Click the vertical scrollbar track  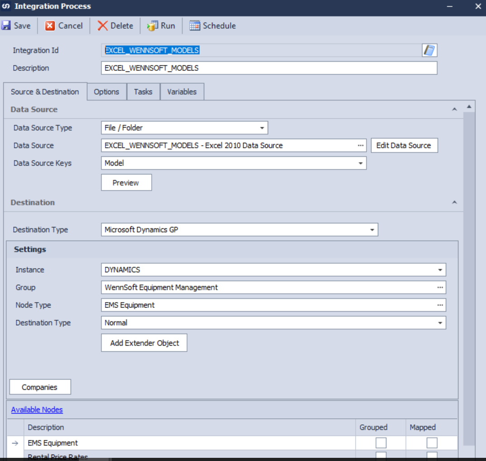coord(469,279)
